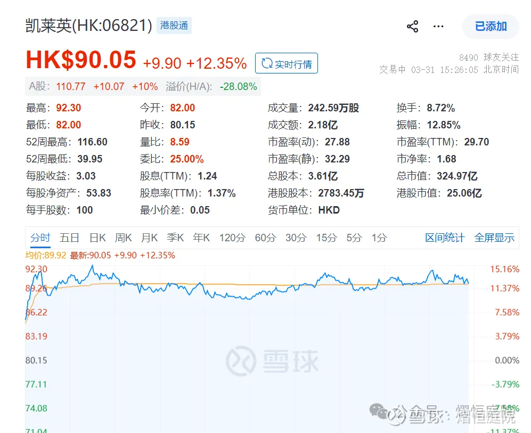Click the 最小价差 value 0.05
The height and width of the screenshot is (433, 531).
(x=200, y=210)
